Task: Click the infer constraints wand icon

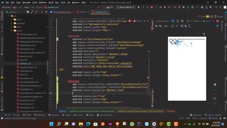Action: pyautogui.click(x=177, y=26)
